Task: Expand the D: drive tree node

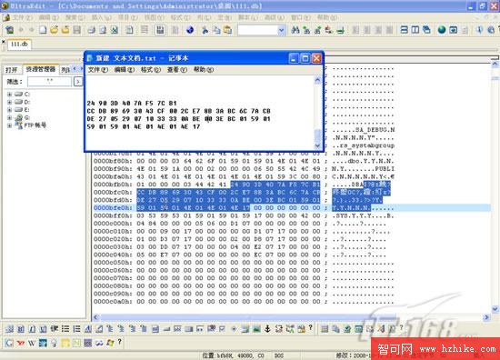Action: click(x=9, y=102)
